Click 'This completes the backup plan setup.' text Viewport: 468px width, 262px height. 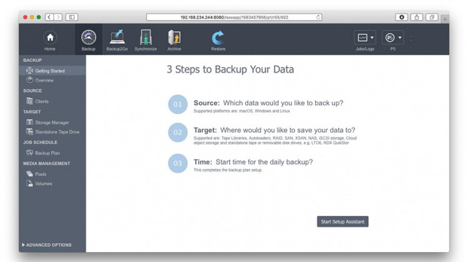(x=227, y=170)
